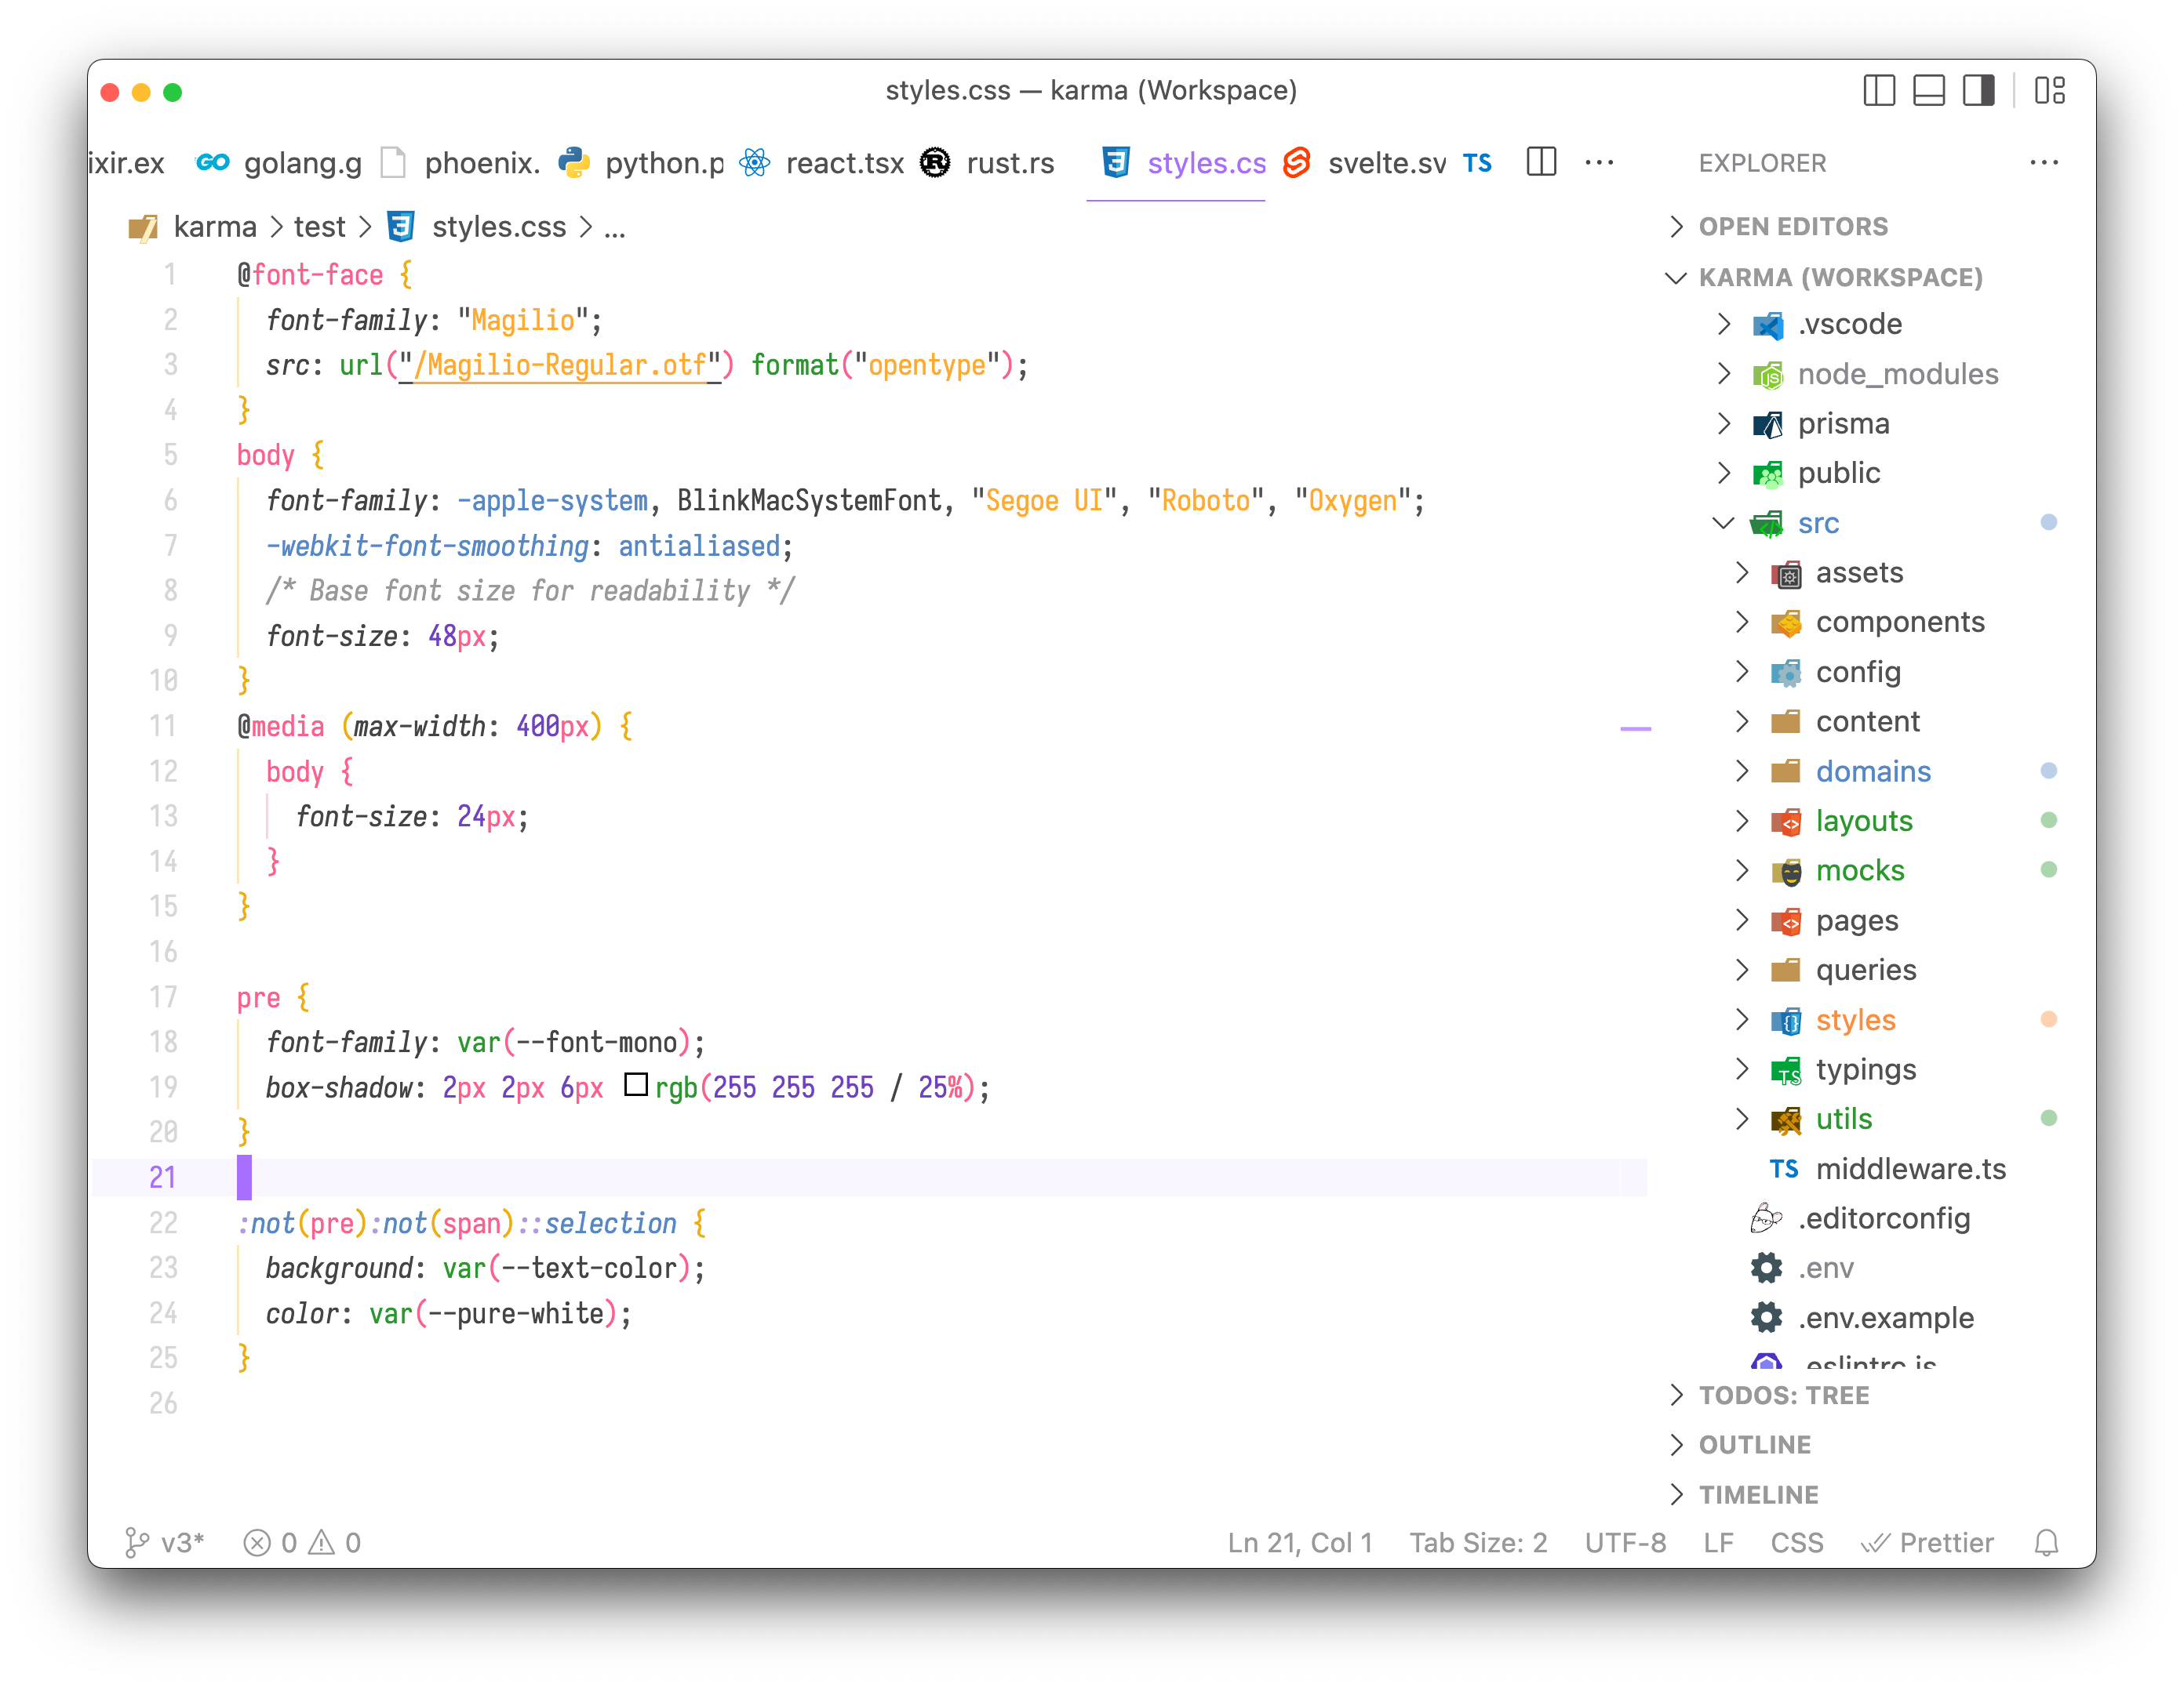The image size is (2184, 1684).
Task: Toggle the secondary sidebar layout button
Action: click(1978, 91)
